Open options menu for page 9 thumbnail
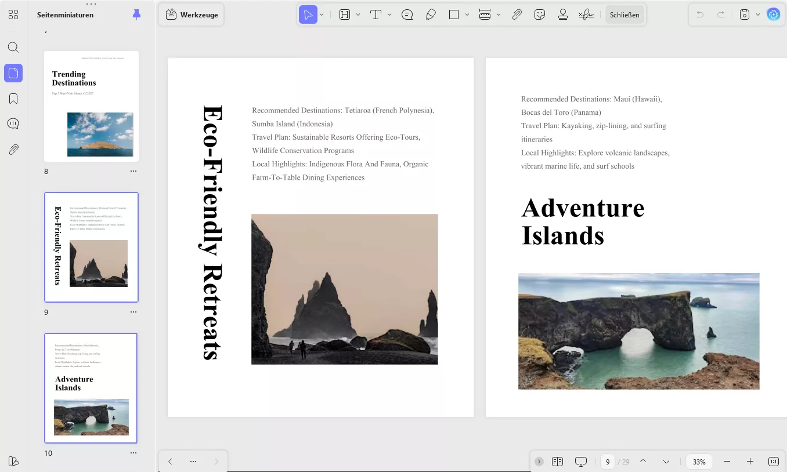Image resolution: width=787 pixels, height=472 pixels. 133,312
